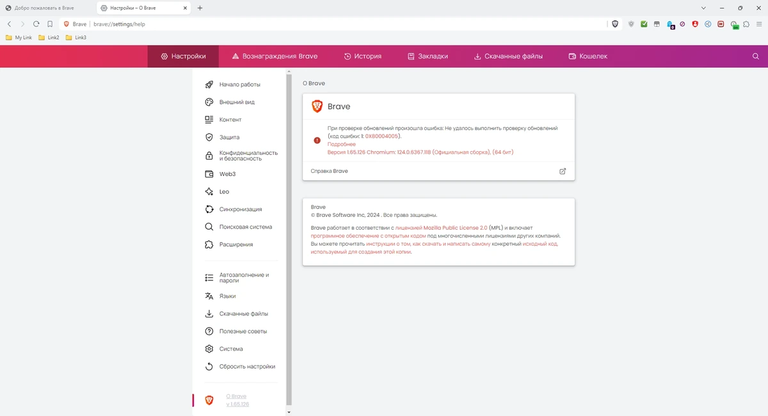768x416 pixels.
Task: Open the tab search dropdown chevron
Action: (x=703, y=8)
